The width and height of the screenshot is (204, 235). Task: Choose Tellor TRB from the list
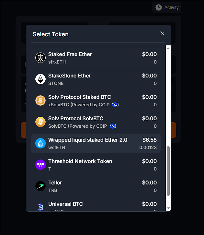[x=96, y=186]
